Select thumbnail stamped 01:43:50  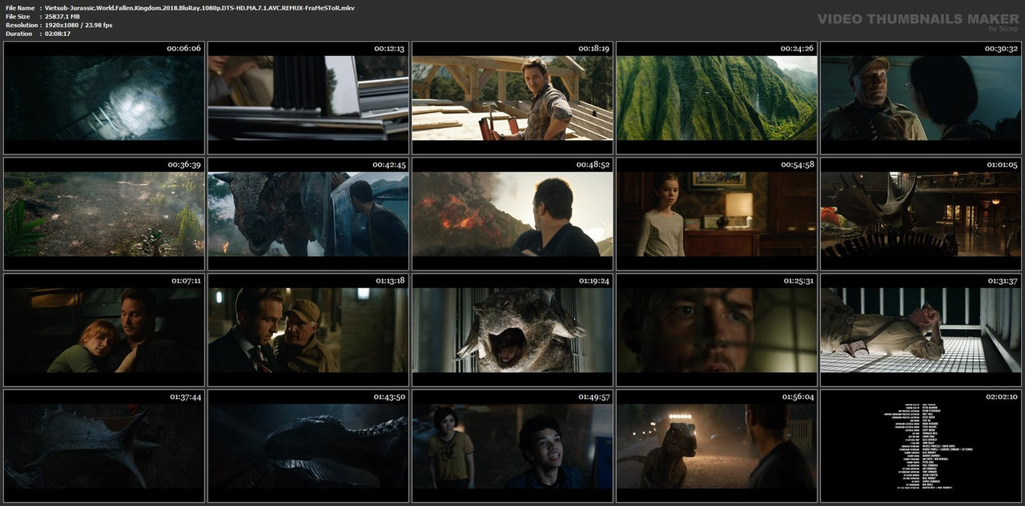(x=308, y=446)
